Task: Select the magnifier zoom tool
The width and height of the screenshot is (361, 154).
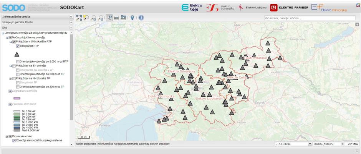Action: click(x=86, y=18)
